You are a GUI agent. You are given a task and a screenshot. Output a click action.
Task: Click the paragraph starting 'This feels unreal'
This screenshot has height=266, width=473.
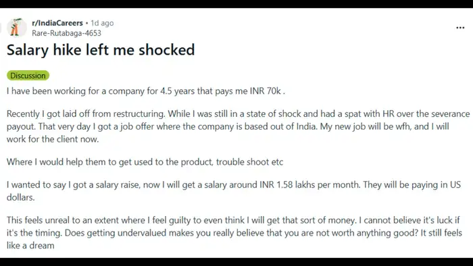point(234,233)
